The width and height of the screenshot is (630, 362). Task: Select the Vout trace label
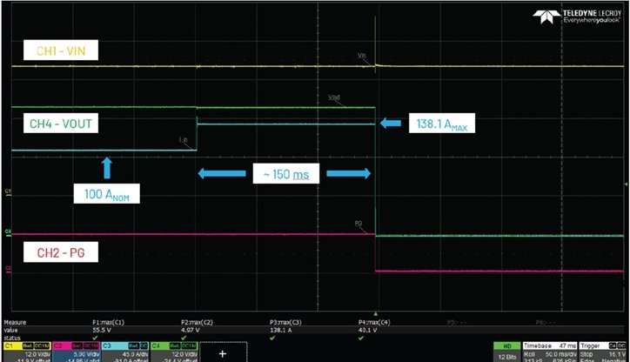pyautogui.click(x=334, y=97)
